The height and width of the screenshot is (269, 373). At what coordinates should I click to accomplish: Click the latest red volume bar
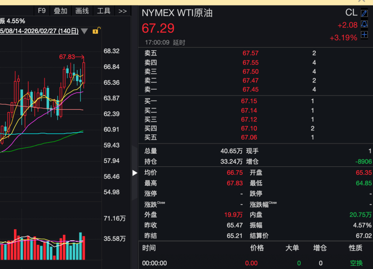pos(84,248)
